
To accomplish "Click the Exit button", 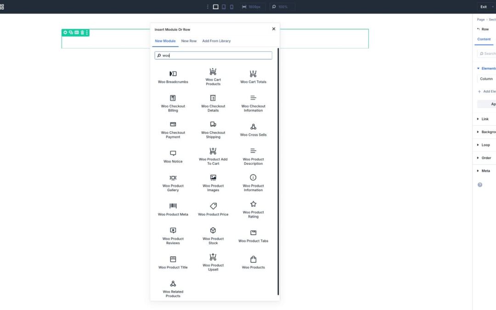I will tap(483, 6).
